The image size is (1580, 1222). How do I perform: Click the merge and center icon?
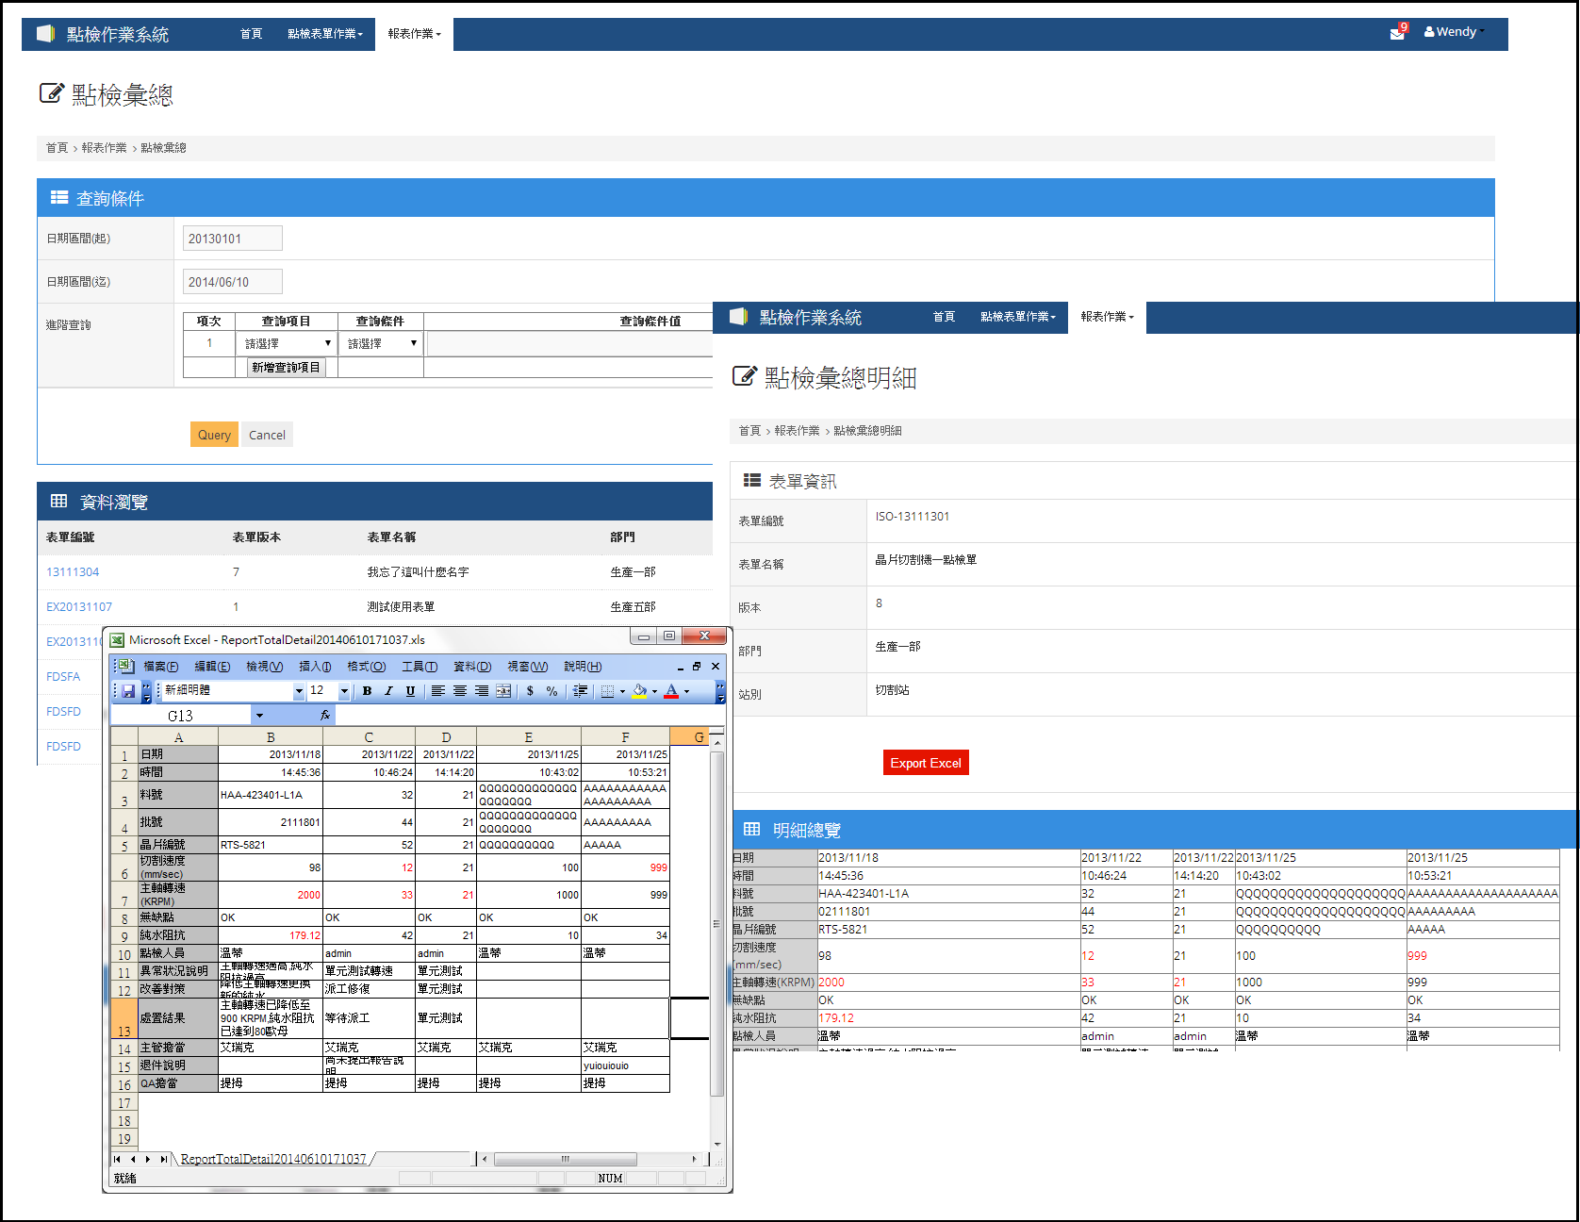[x=503, y=691]
